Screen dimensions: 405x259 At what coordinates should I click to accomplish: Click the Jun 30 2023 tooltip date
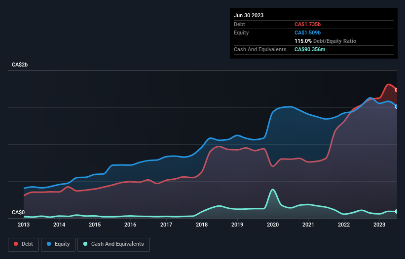pos(249,15)
